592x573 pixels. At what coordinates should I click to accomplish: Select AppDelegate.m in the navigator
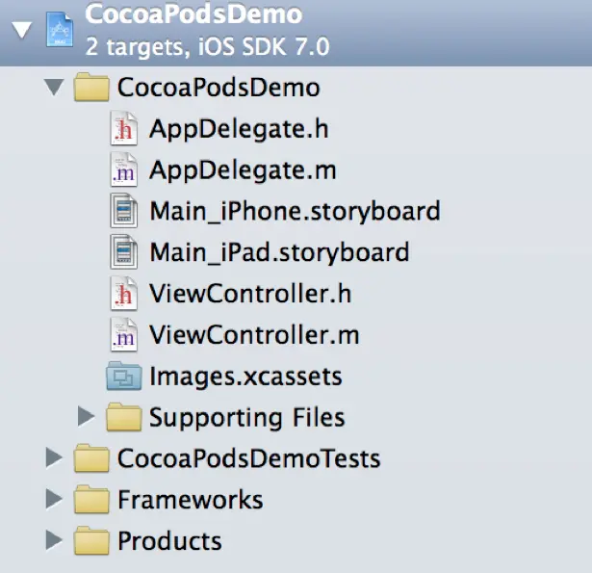click(243, 171)
